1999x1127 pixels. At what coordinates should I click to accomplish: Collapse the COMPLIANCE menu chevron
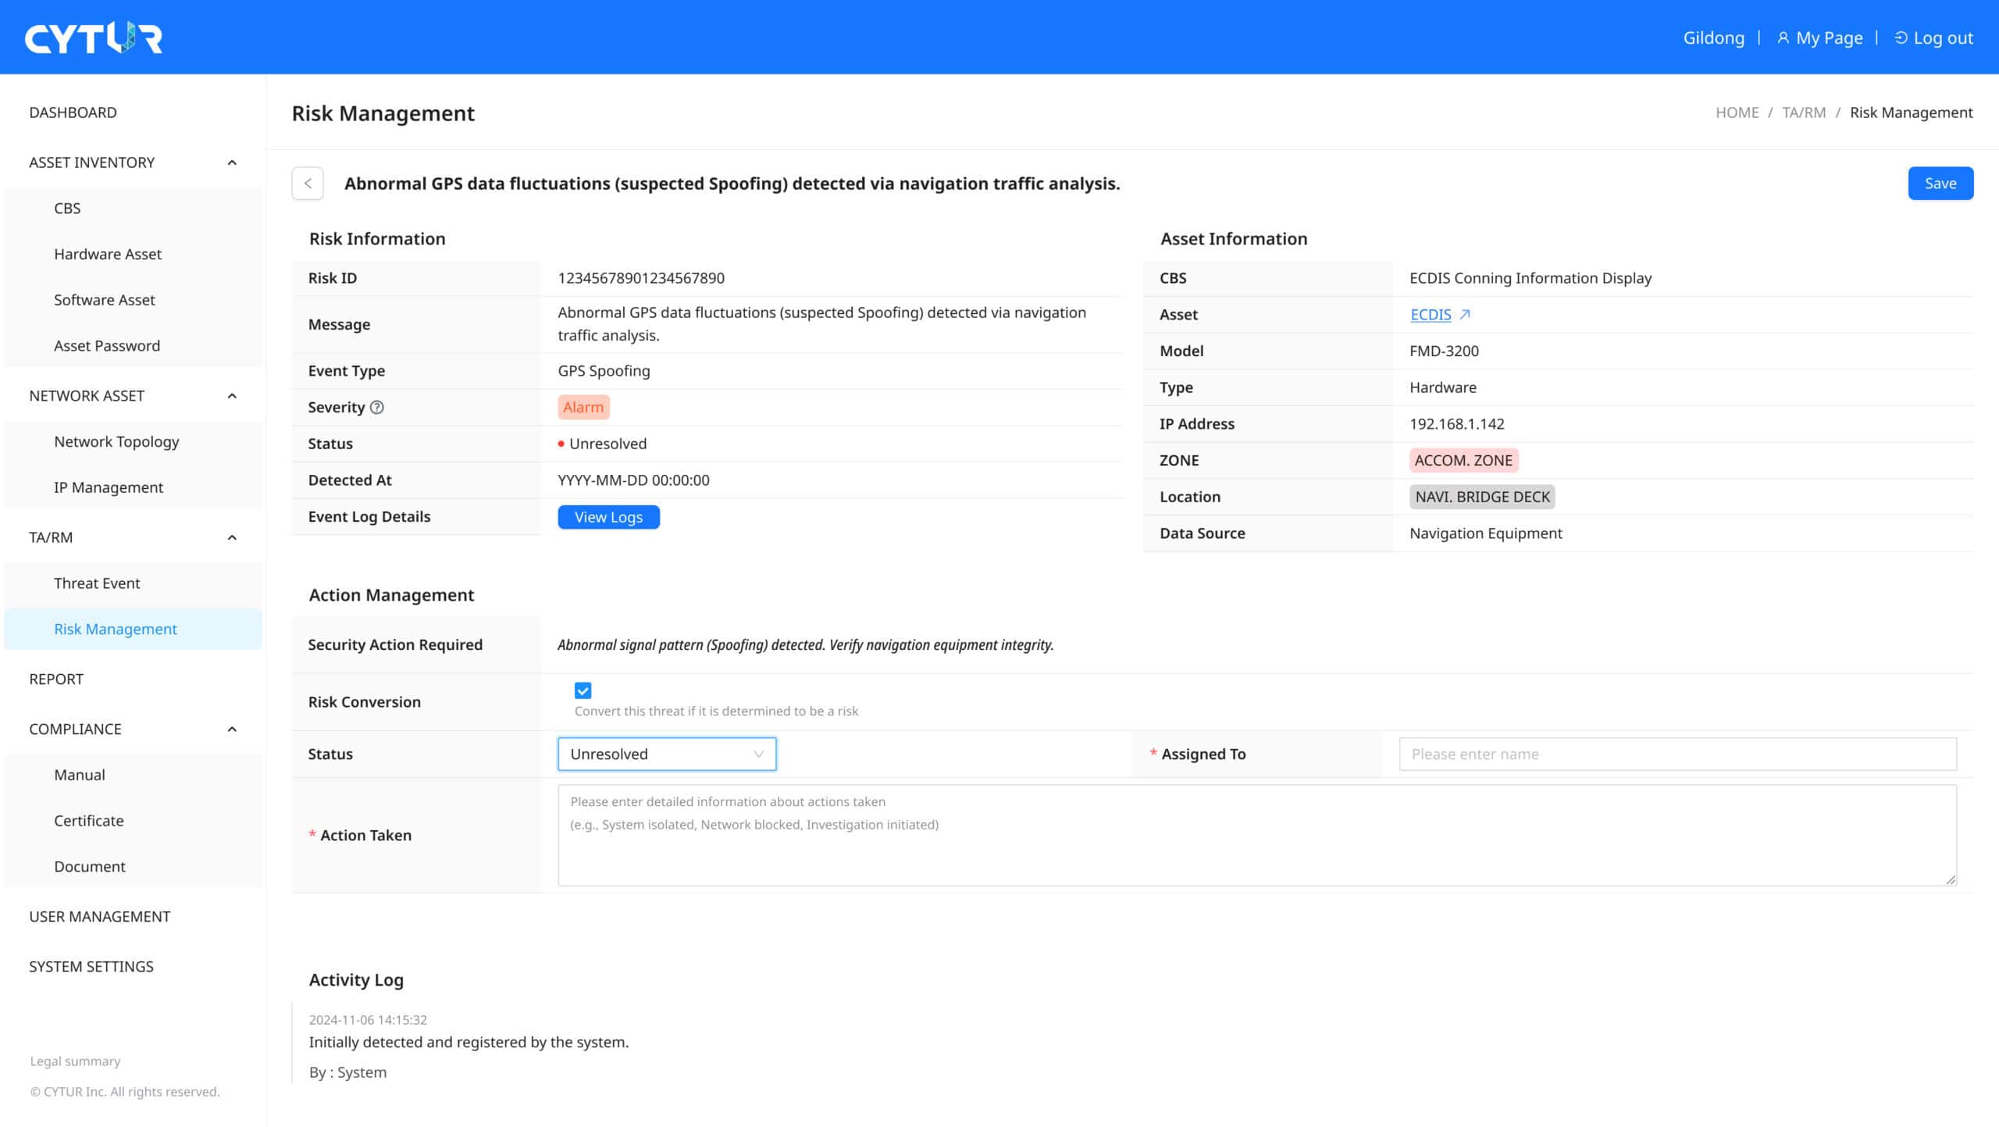[232, 729]
